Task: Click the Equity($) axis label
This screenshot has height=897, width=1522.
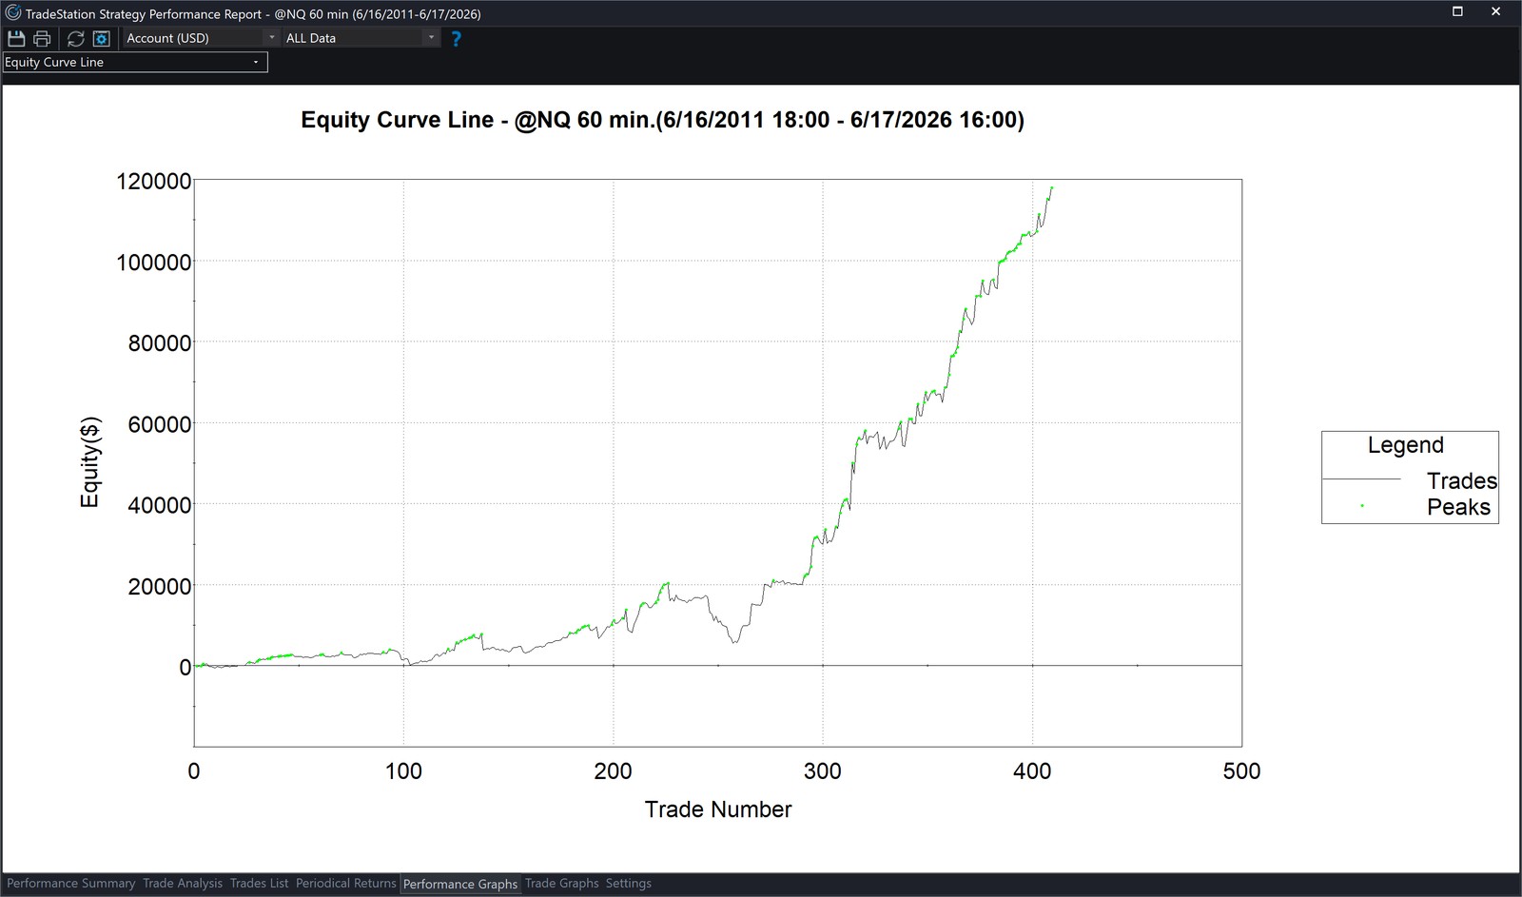Action: click(x=89, y=462)
